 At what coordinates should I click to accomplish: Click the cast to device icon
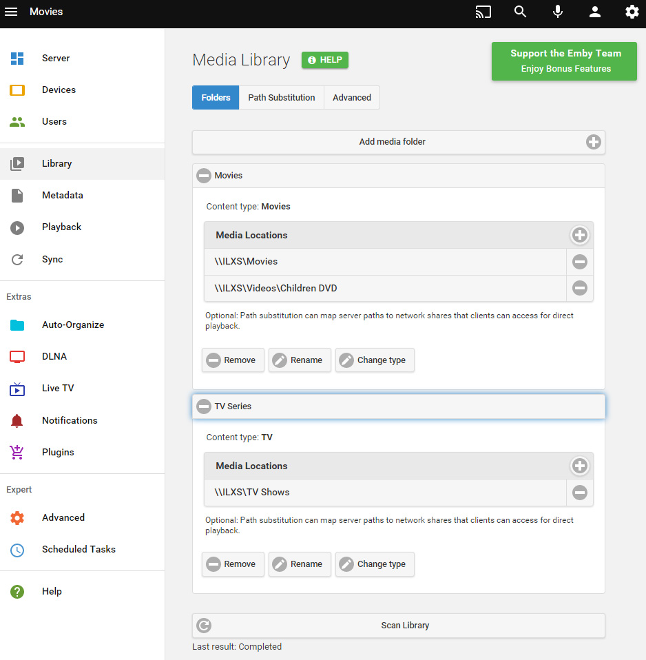483,12
